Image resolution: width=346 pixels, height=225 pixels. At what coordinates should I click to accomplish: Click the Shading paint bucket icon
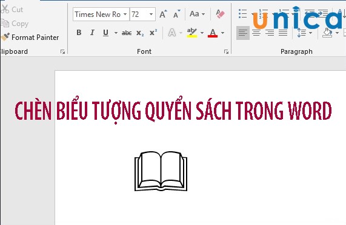[327, 33]
